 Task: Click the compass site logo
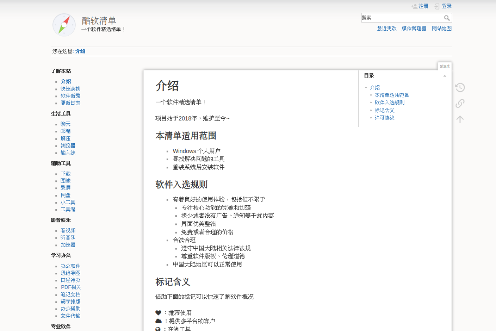(x=64, y=25)
